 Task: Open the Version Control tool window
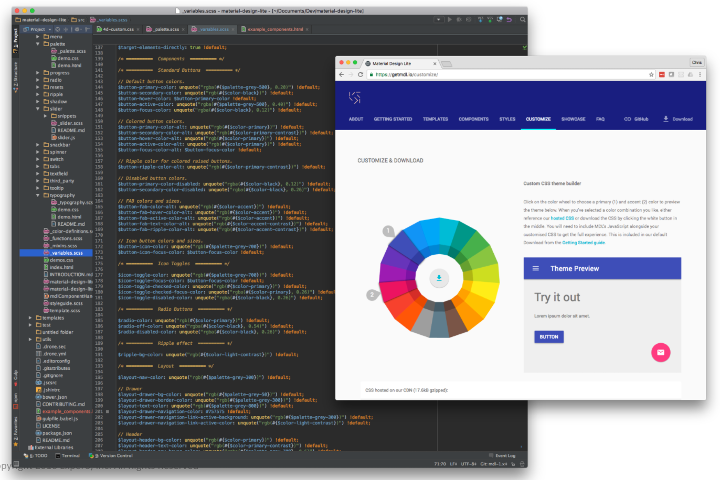click(x=111, y=456)
